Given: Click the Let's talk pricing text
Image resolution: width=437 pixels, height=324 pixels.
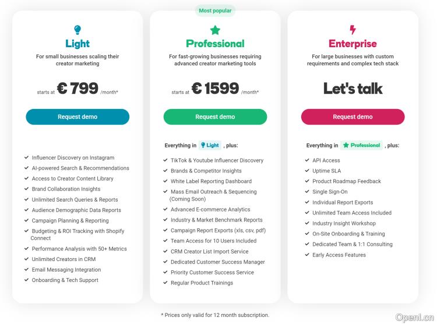Looking at the screenshot, I should click(353, 89).
